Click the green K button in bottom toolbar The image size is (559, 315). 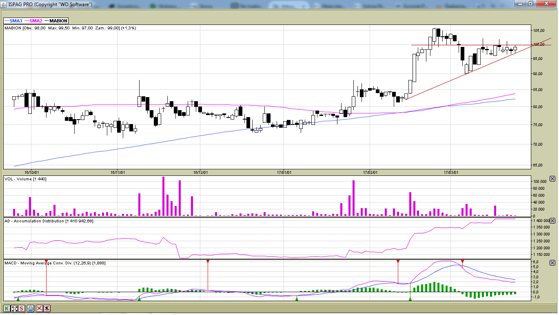pos(7,308)
